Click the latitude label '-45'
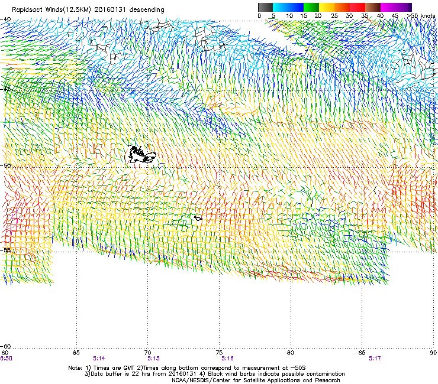The image size is (438, 384). [5, 89]
